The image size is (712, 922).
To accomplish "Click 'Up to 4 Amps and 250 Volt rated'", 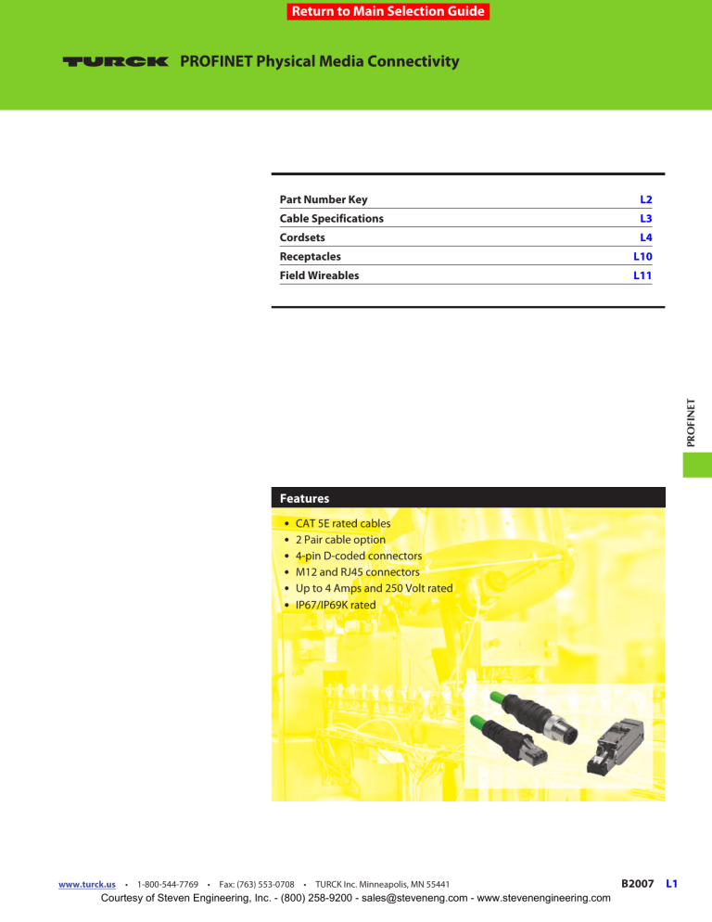I will tap(374, 588).
